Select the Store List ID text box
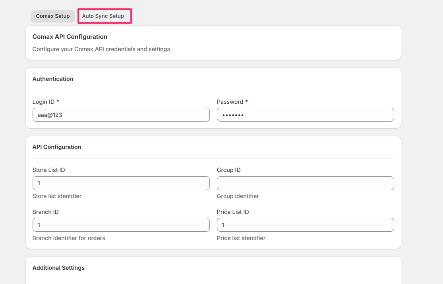443x284 pixels. (x=121, y=183)
